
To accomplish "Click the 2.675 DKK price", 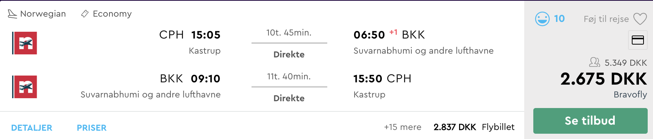I will tap(603, 79).
